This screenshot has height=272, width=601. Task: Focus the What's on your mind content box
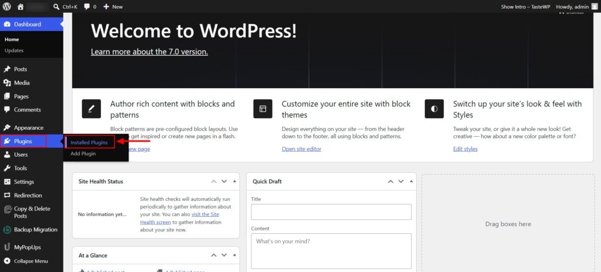click(x=331, y=251)
